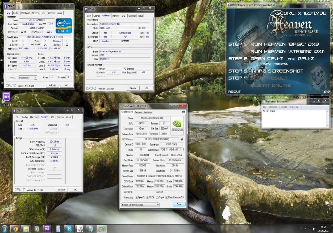Click the HWBOT Heaven window title icon

[228, 5]
